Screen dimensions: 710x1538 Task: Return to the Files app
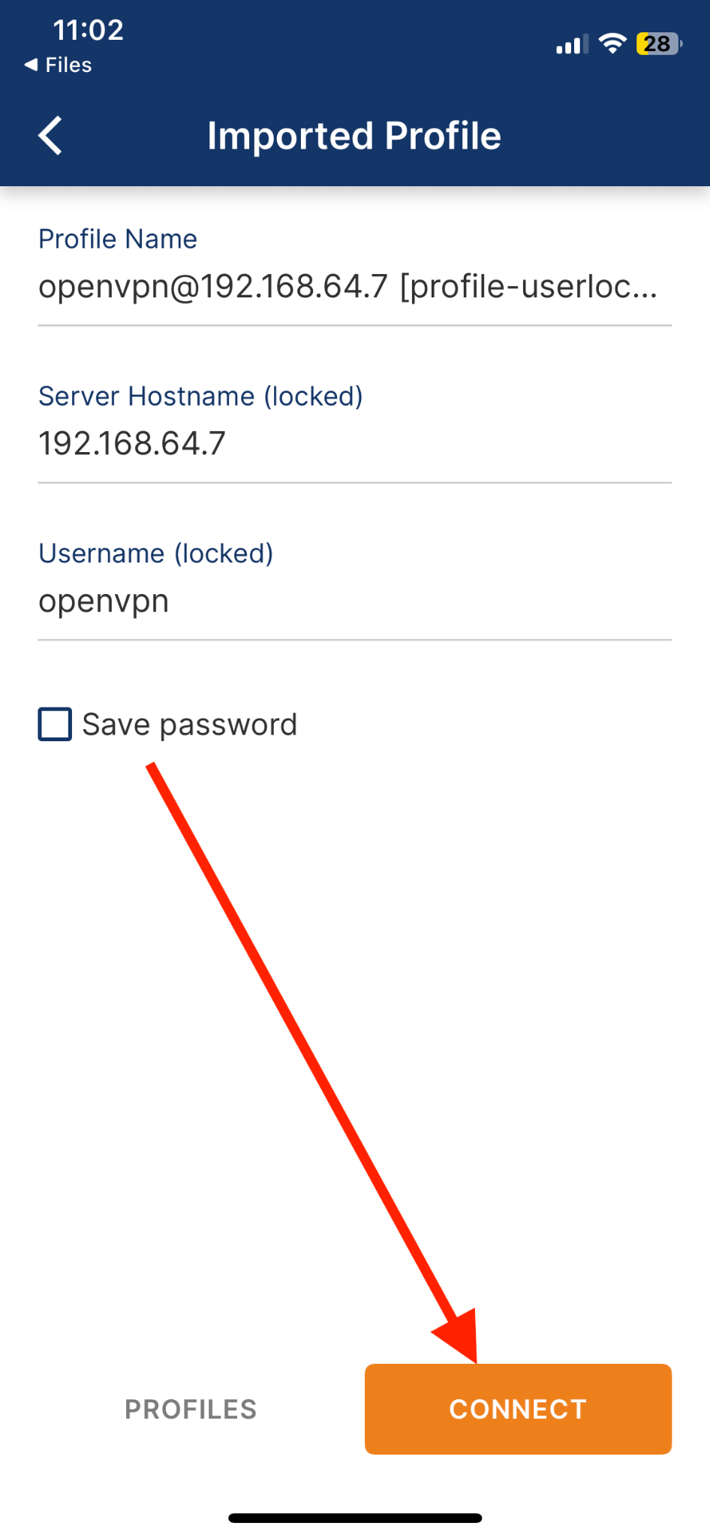pos(68,65)
